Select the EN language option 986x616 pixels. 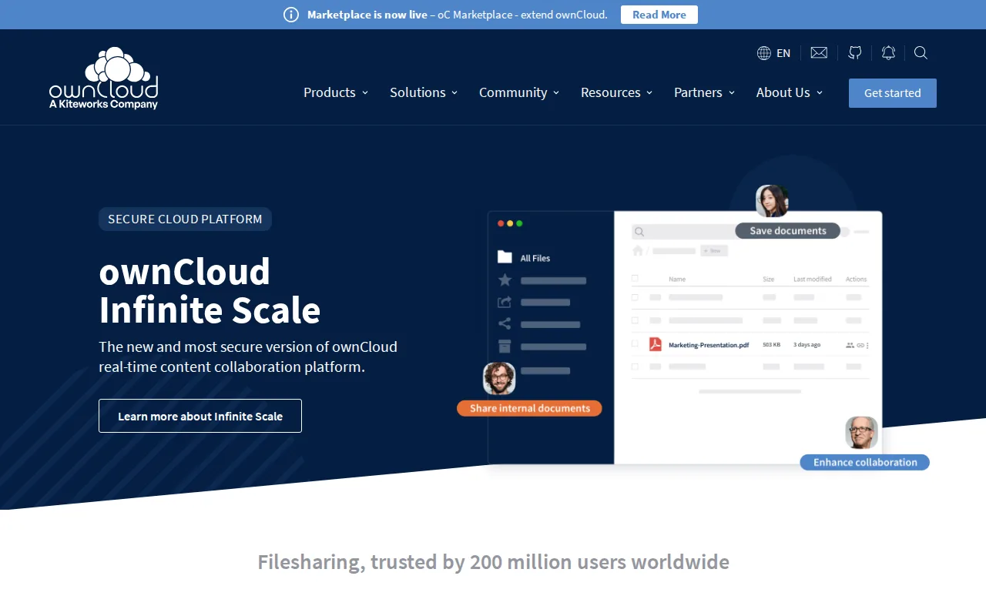pyautogui.click(x=783, y=53)
